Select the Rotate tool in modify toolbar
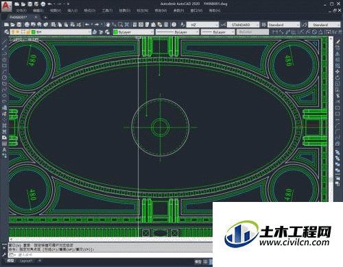Screen dimensions: 343x267 (x=338, y=78)
